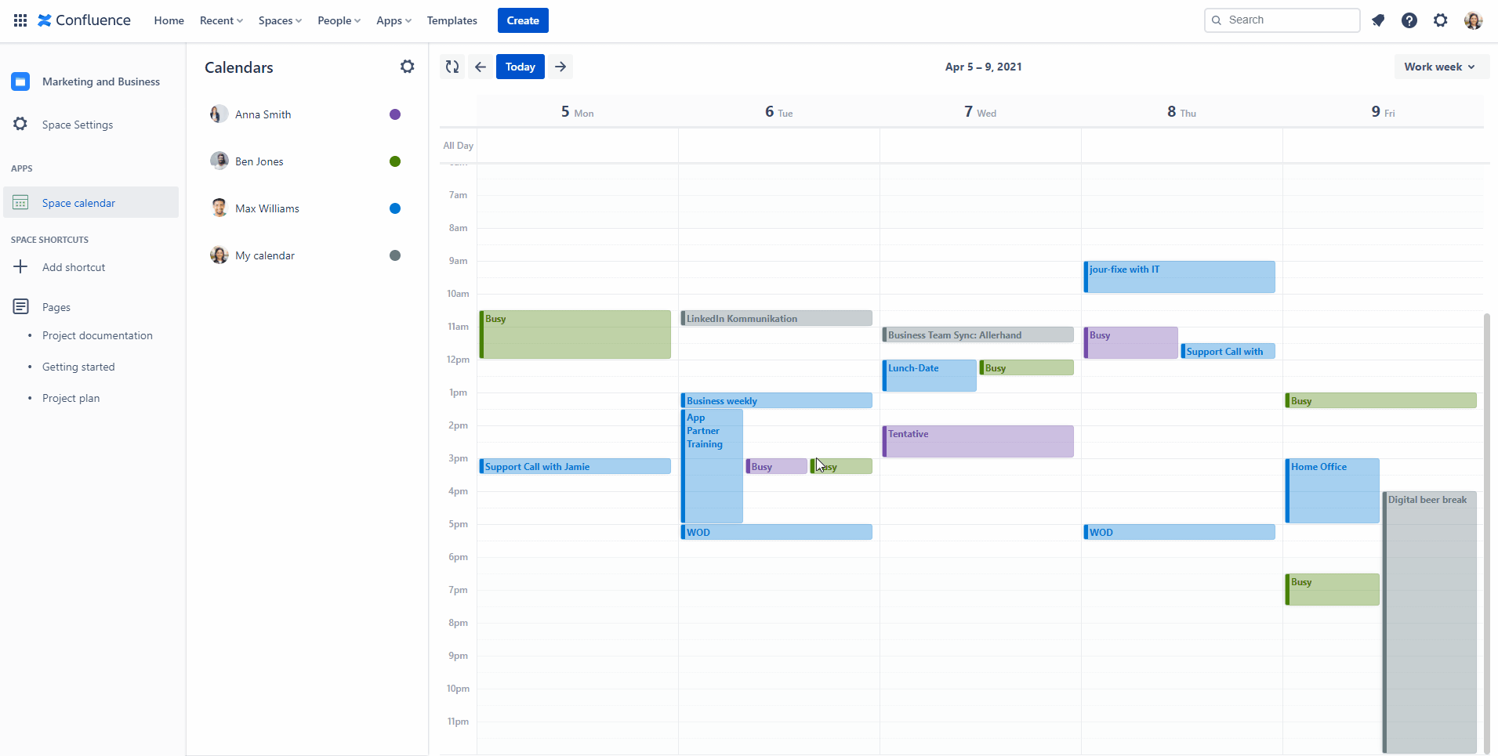Toggle Ben Jones's calendar color dot
The width and height of the screenshot is (1498, 756).
(394, 161)
